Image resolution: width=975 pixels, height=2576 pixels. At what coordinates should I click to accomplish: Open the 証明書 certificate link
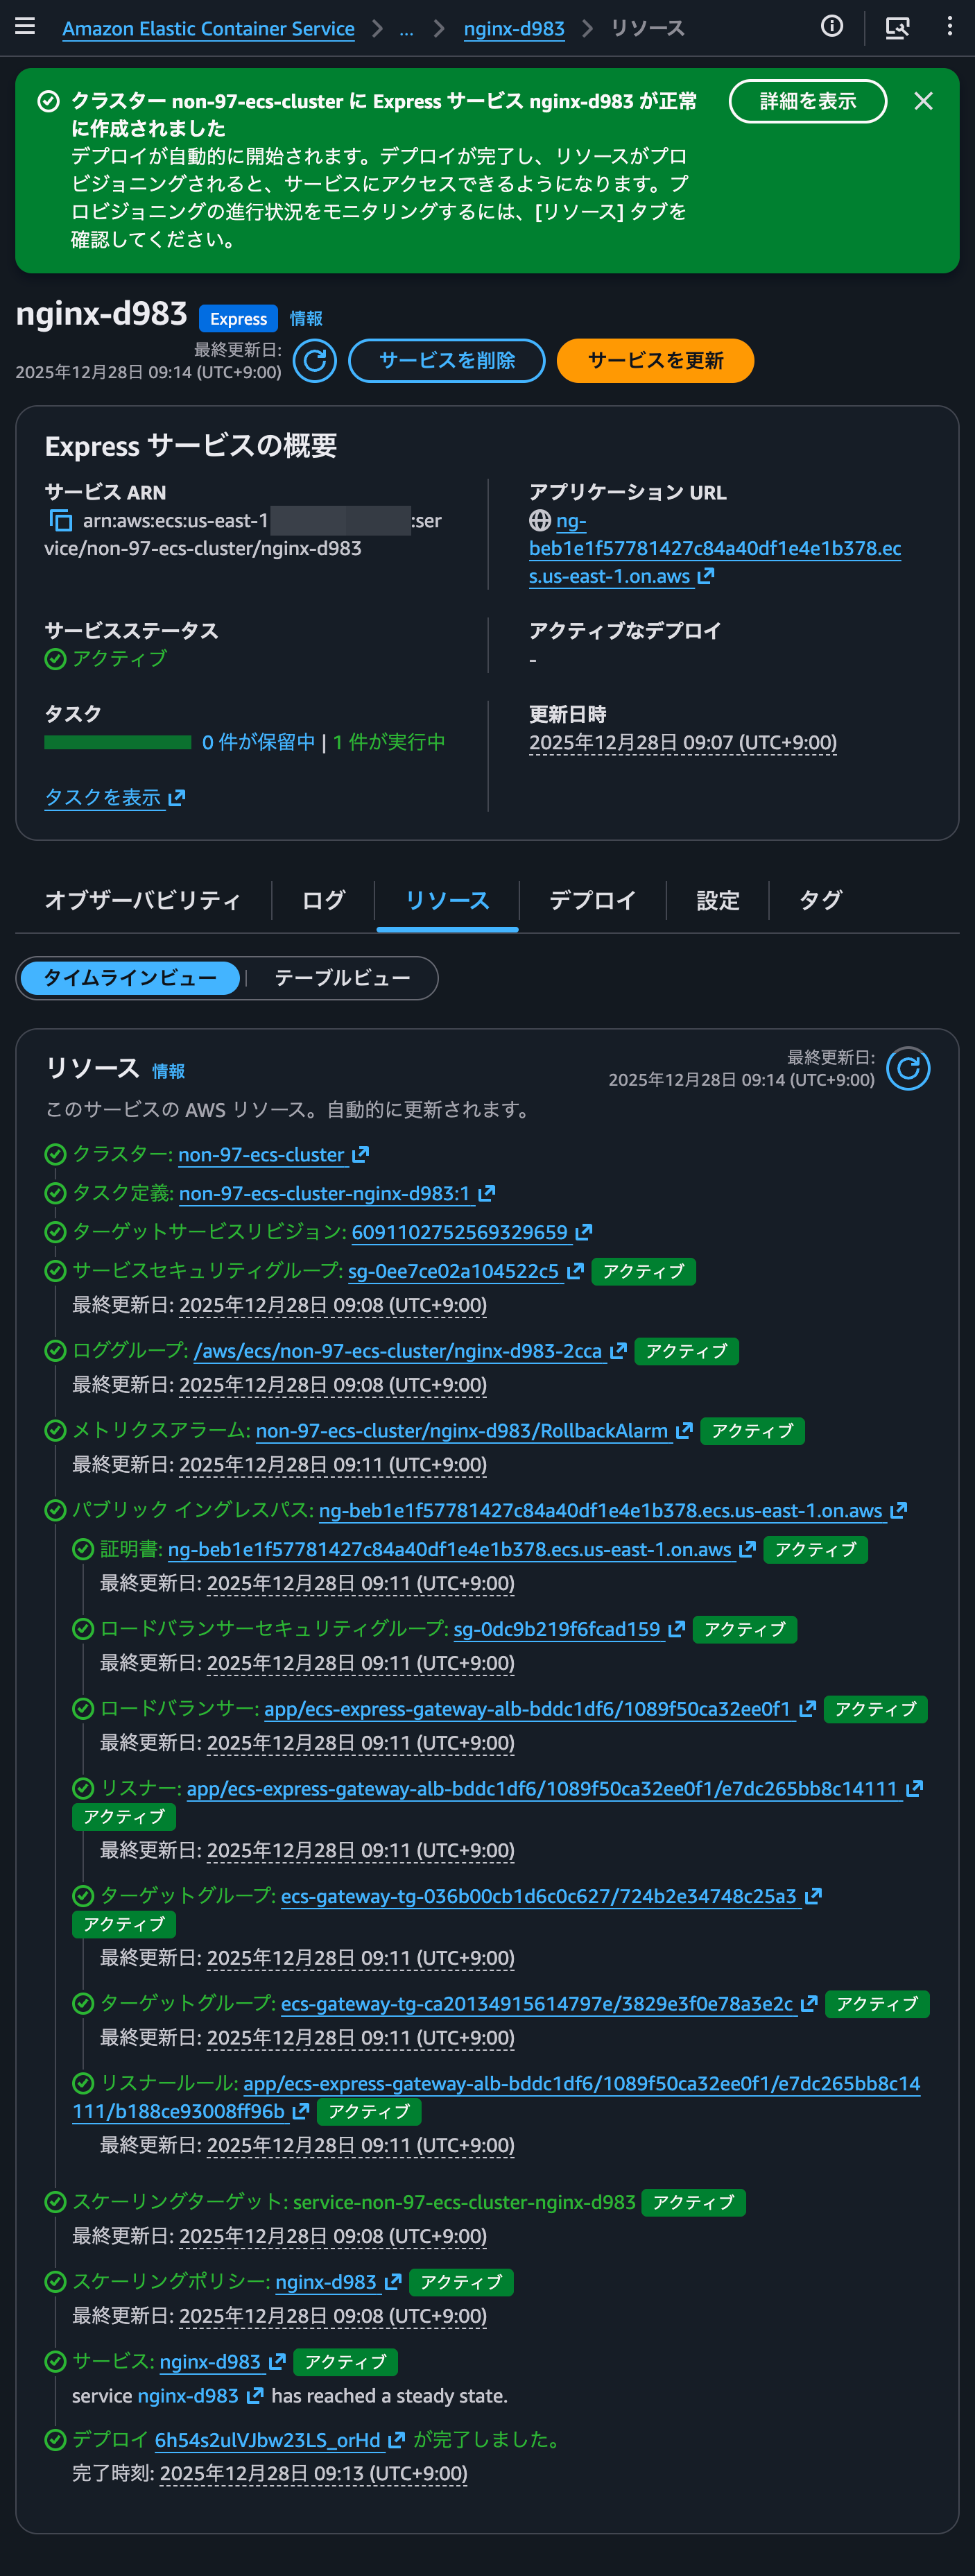450,1549
